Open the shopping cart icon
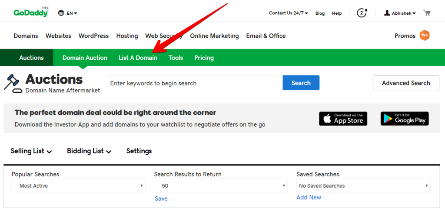445x214 pixels. (427, 13)
